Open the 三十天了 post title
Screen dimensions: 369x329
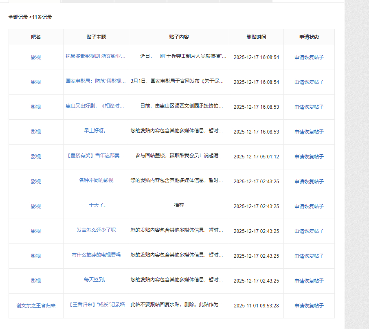tap(96, 205)
